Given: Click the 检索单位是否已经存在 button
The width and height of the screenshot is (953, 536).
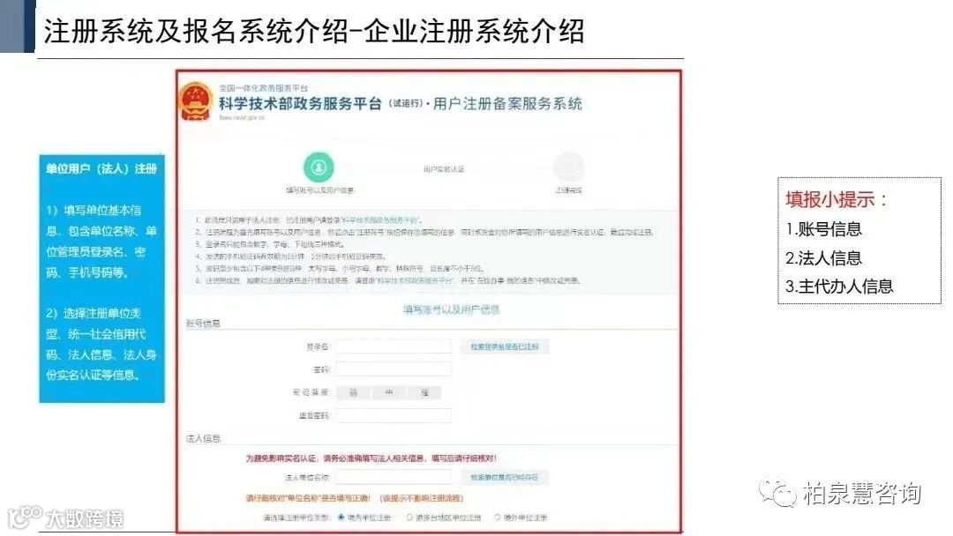Looking at the screenshot, I should tap(505, 478).
